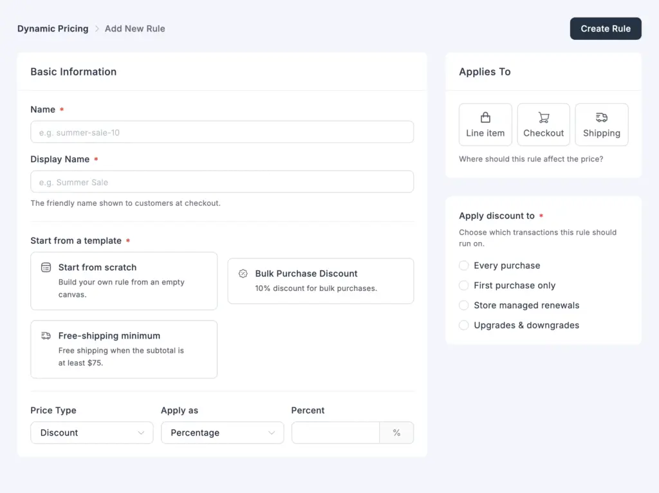
Task: Select Shipping in Applies To
Action: (x=602, y=124)
